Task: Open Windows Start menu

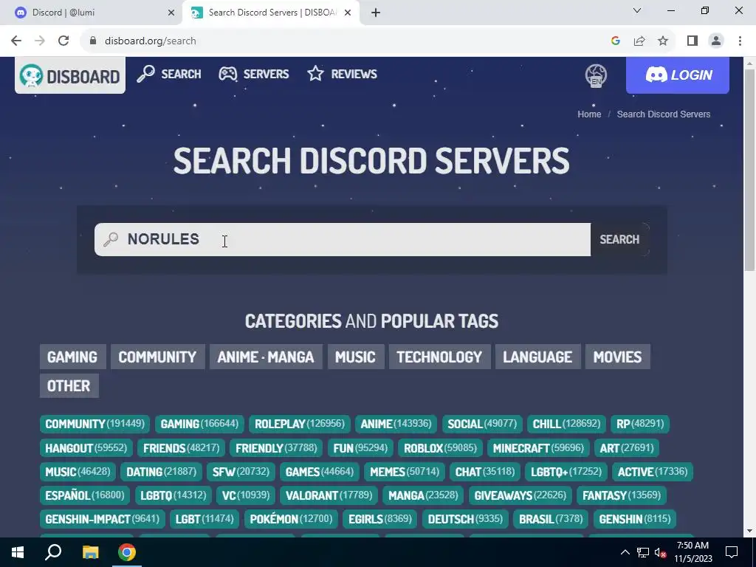Action: tap(18, 552)
